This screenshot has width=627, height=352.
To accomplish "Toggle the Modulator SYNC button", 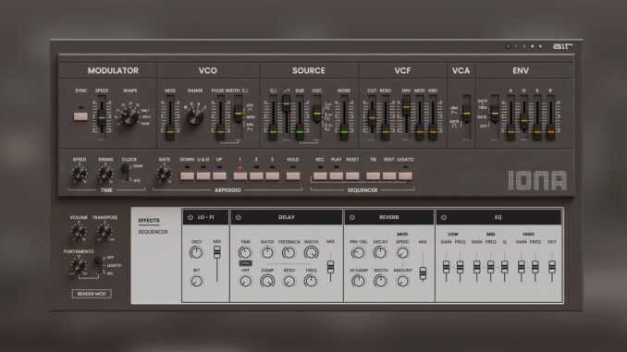I will tap(80, 116).
